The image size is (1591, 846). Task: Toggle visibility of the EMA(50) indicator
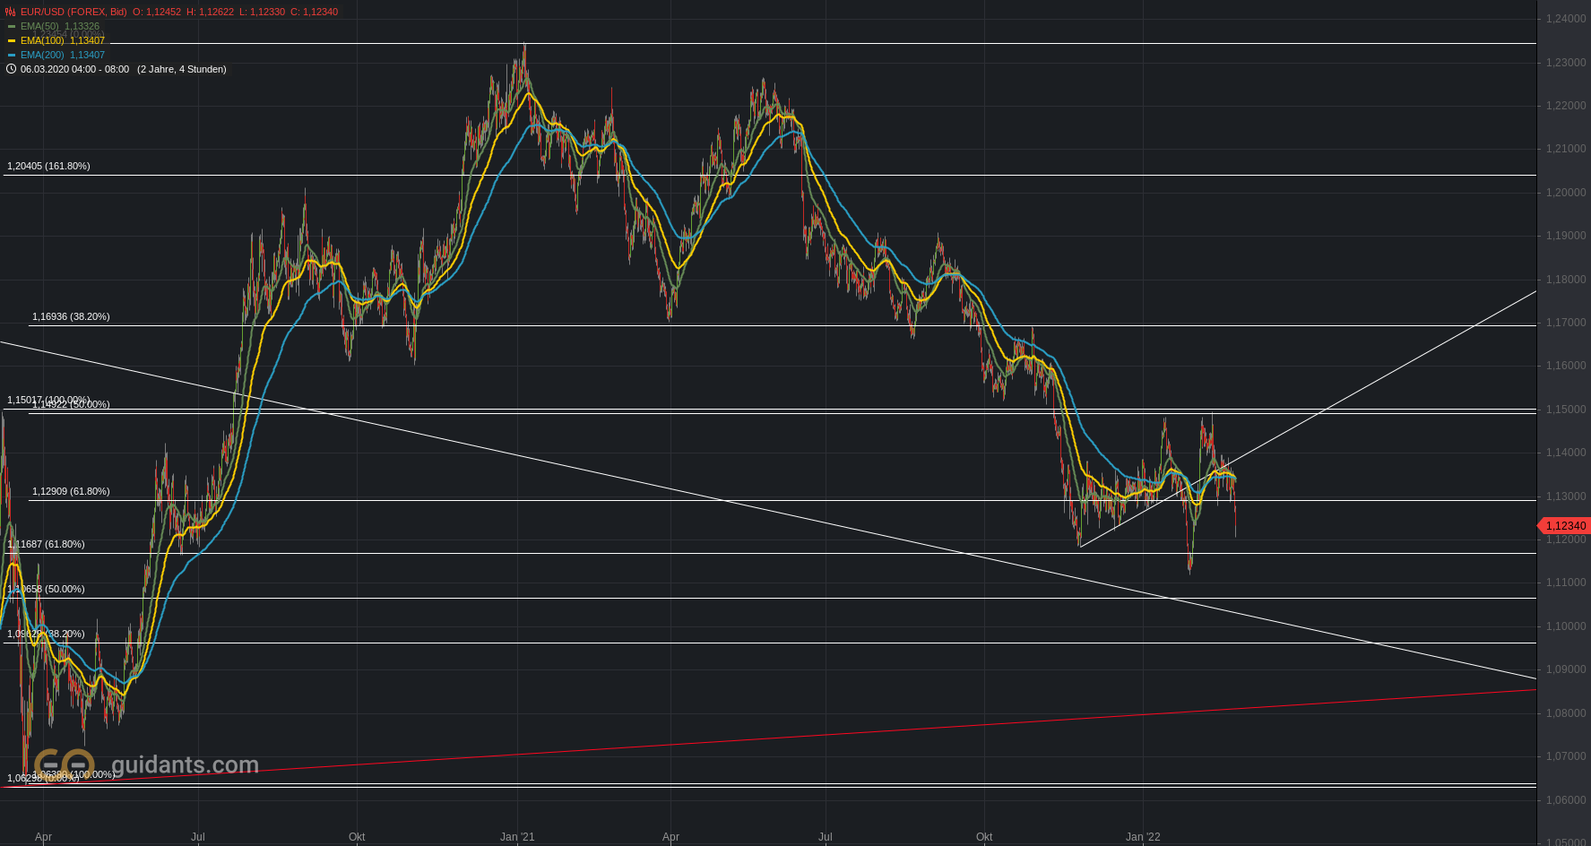[x=13, y=26]
